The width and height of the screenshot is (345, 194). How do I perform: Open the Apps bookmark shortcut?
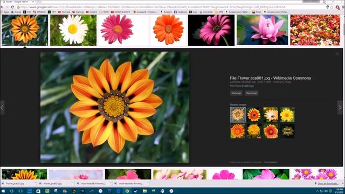(x=5, y=12)
